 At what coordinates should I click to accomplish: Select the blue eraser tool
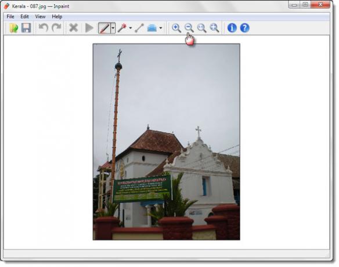152,28
